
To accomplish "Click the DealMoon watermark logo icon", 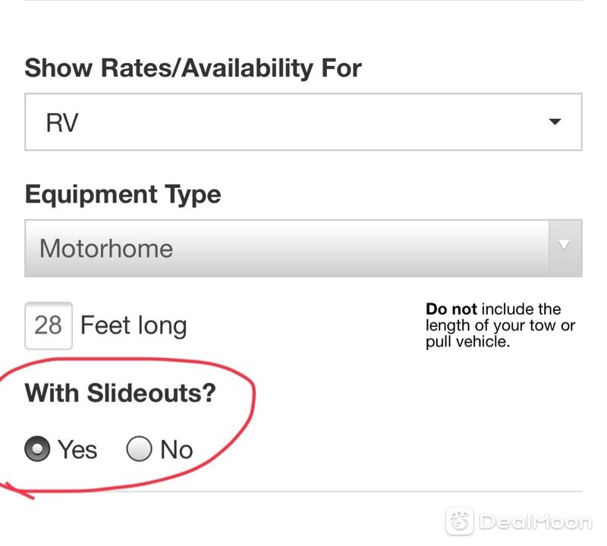I will point(460,521).
